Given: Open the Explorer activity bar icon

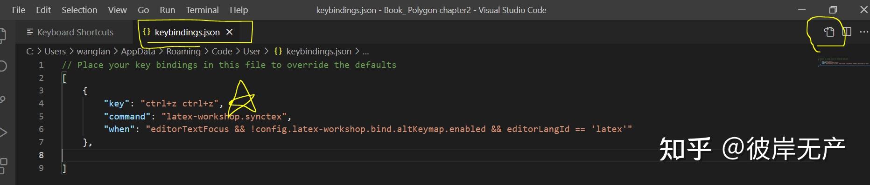Looking at the screenshot, I should click(x=3, y=35).
